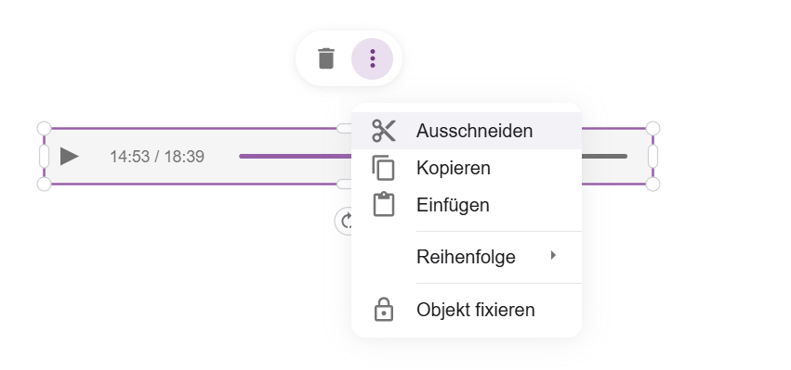Click the rotate handle below the audio player

tap(345, 221)
